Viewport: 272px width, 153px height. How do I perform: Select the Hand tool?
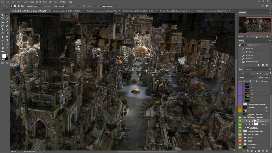point(3,48)
